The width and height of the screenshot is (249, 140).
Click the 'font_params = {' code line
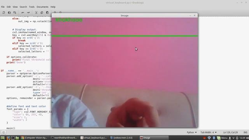point(18,109)
